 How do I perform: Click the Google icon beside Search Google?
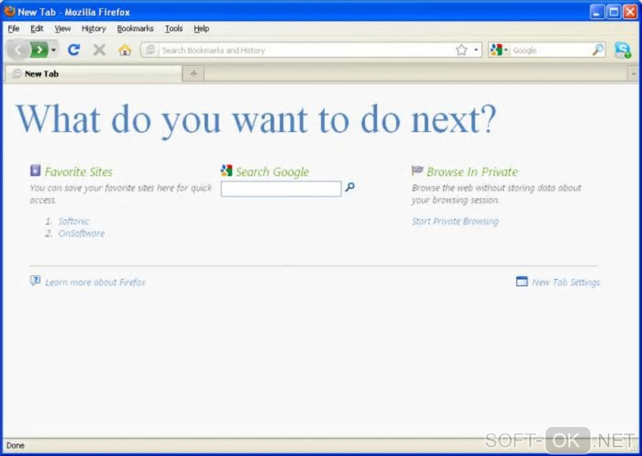(227, 170)
